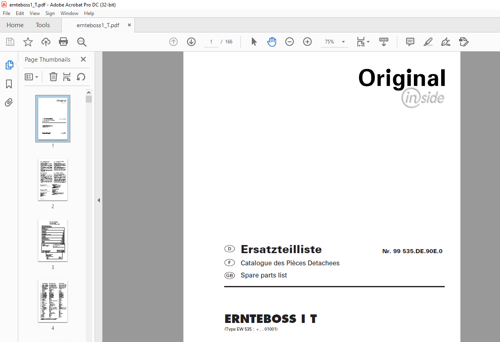Select page 1 thumbnail
Image resolution: width=500 pixels, height=342 pixels.
pos(53,118)
